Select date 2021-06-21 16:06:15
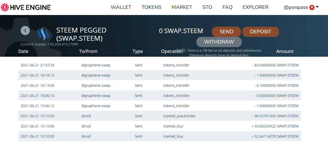Screen dimensions: 328x144 tap(37, 96)
